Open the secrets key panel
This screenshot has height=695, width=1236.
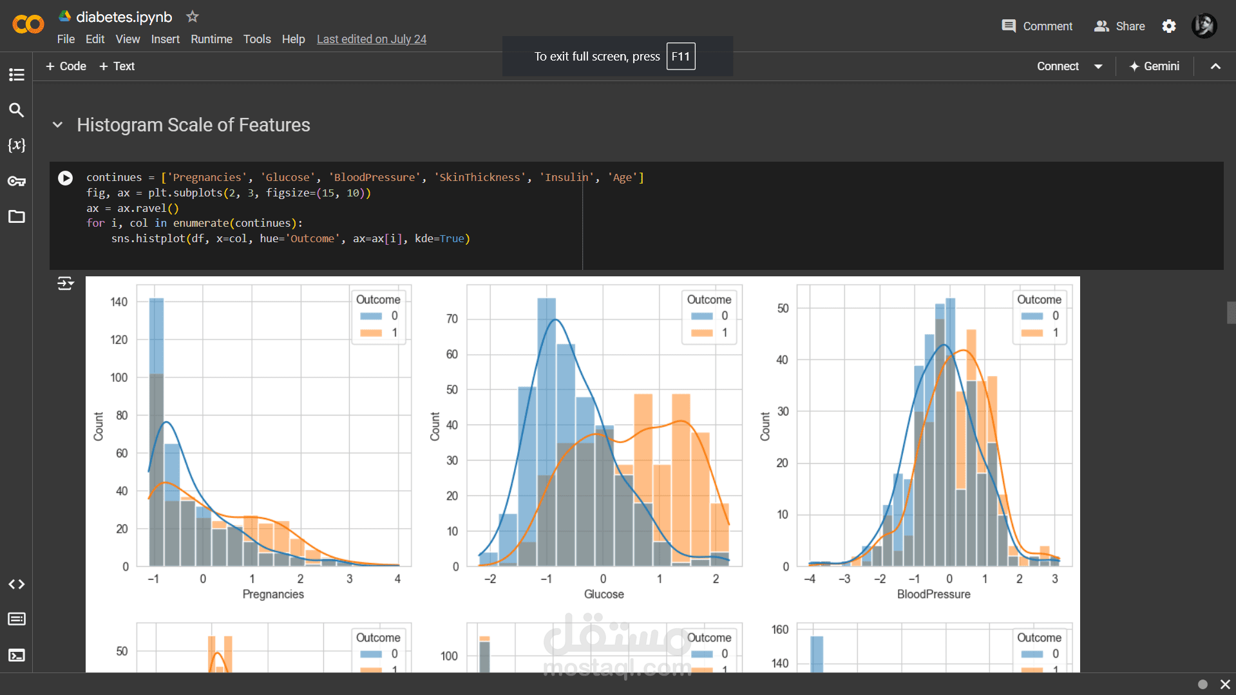pyautogui.click(x=17, y=181)
